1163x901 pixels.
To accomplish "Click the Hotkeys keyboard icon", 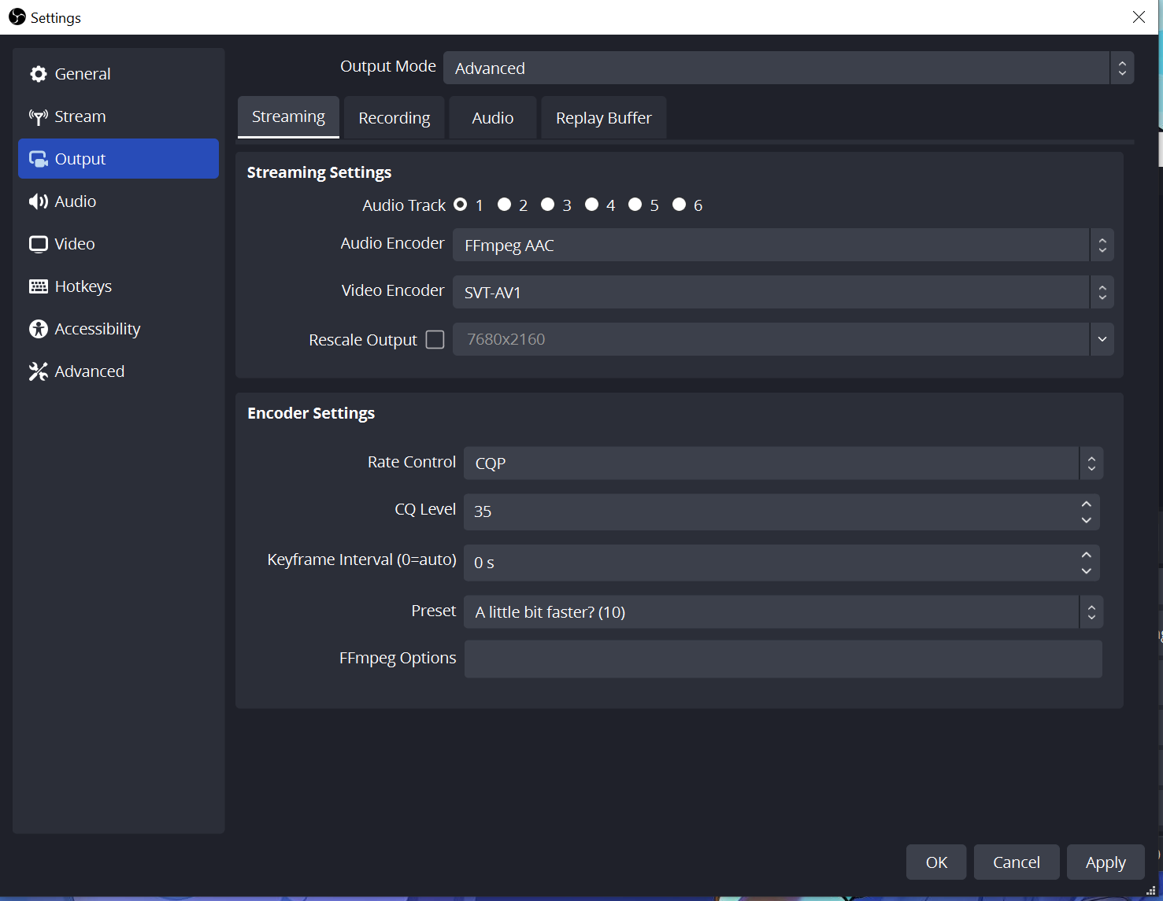I will click(39, 286).
